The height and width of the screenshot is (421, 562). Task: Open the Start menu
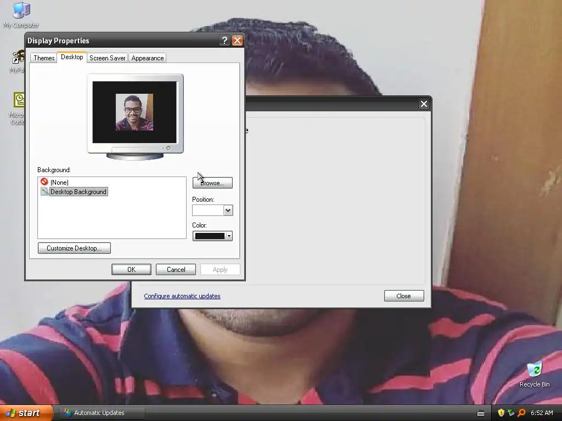coord(26,413)
